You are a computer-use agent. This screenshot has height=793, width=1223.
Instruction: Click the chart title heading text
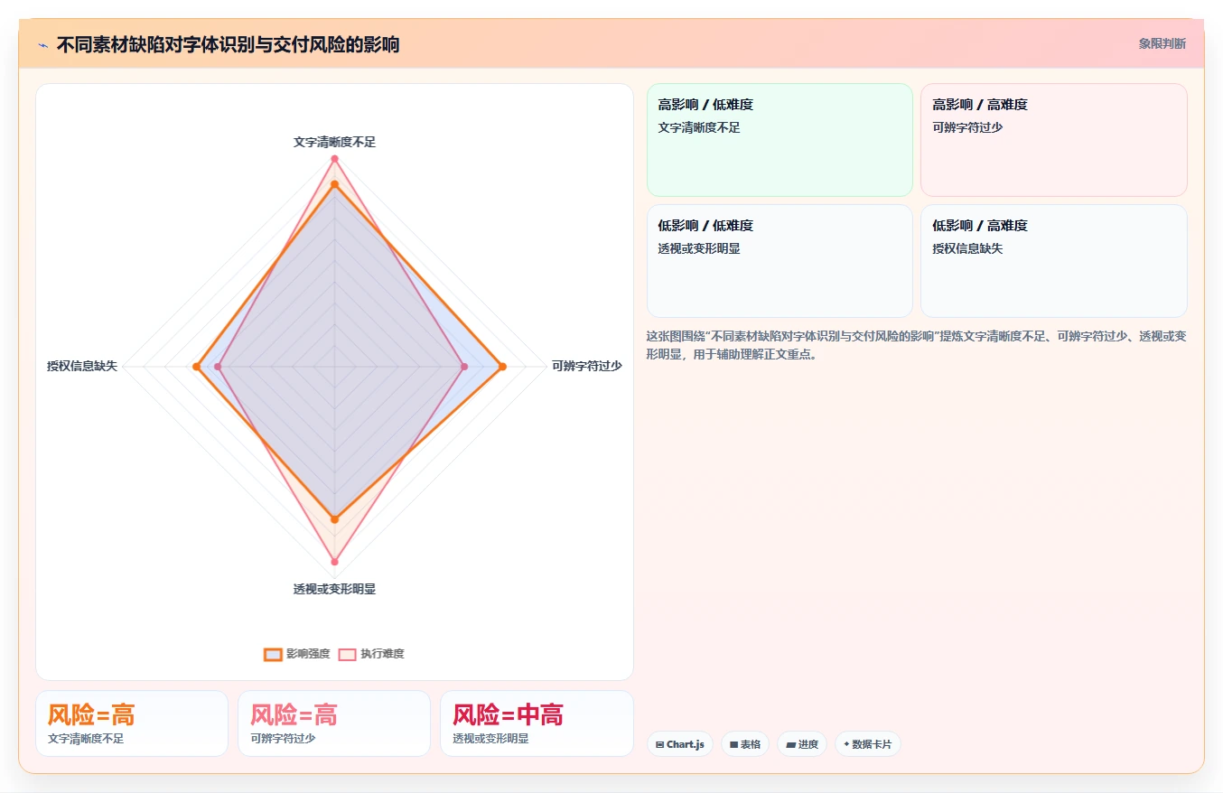coord(228,44)
